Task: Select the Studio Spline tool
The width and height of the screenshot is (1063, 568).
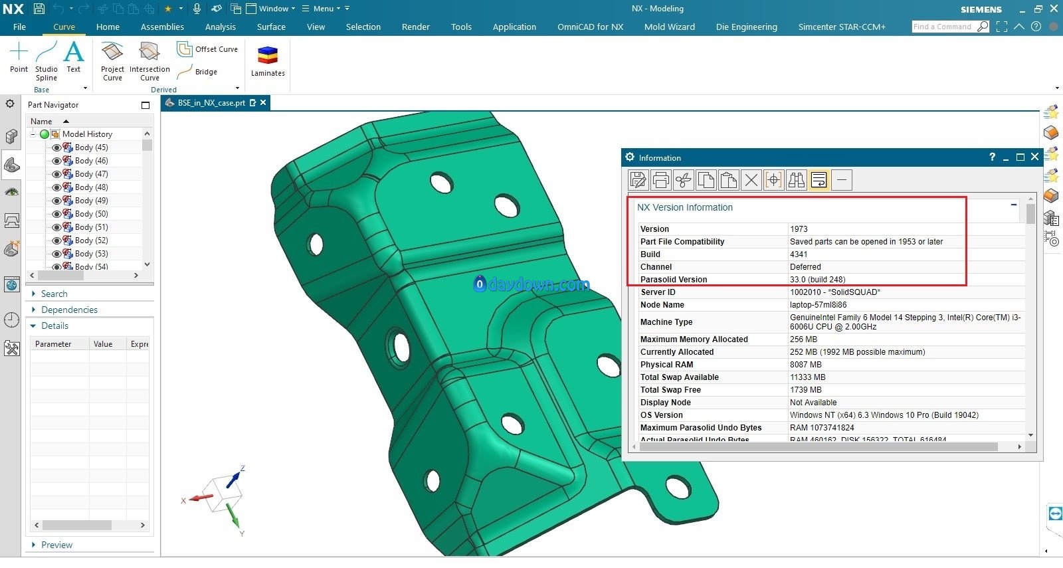Action: click(x=46, y=61)
